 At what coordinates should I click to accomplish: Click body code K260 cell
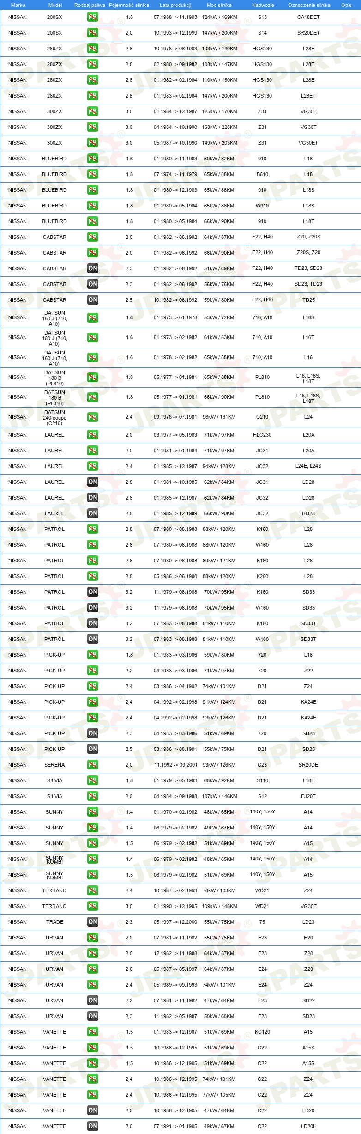coord(262,576)
